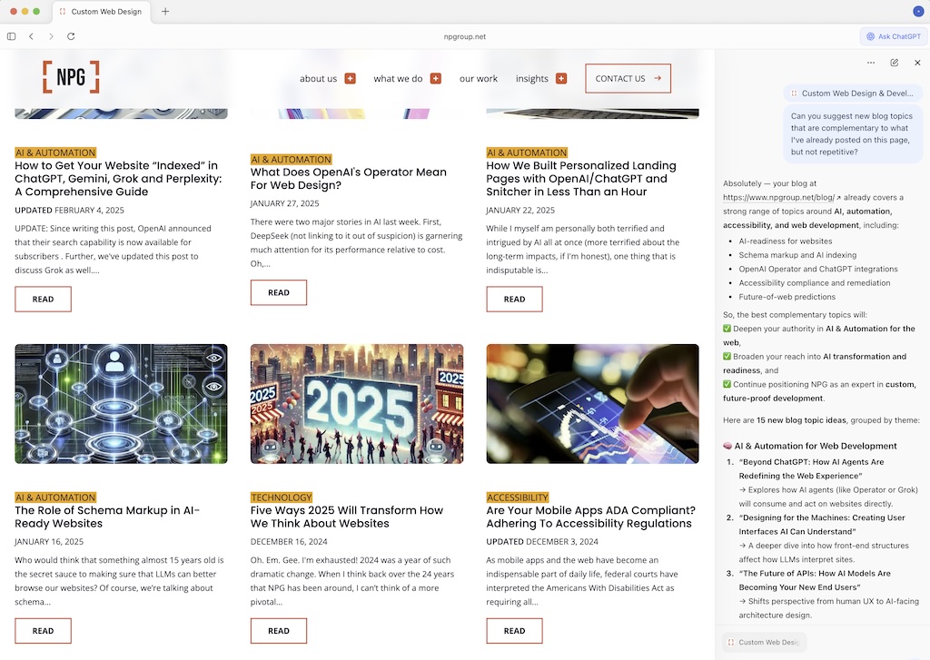Click the CONTACT US button

pyautogui.click(x=627, y=79)
